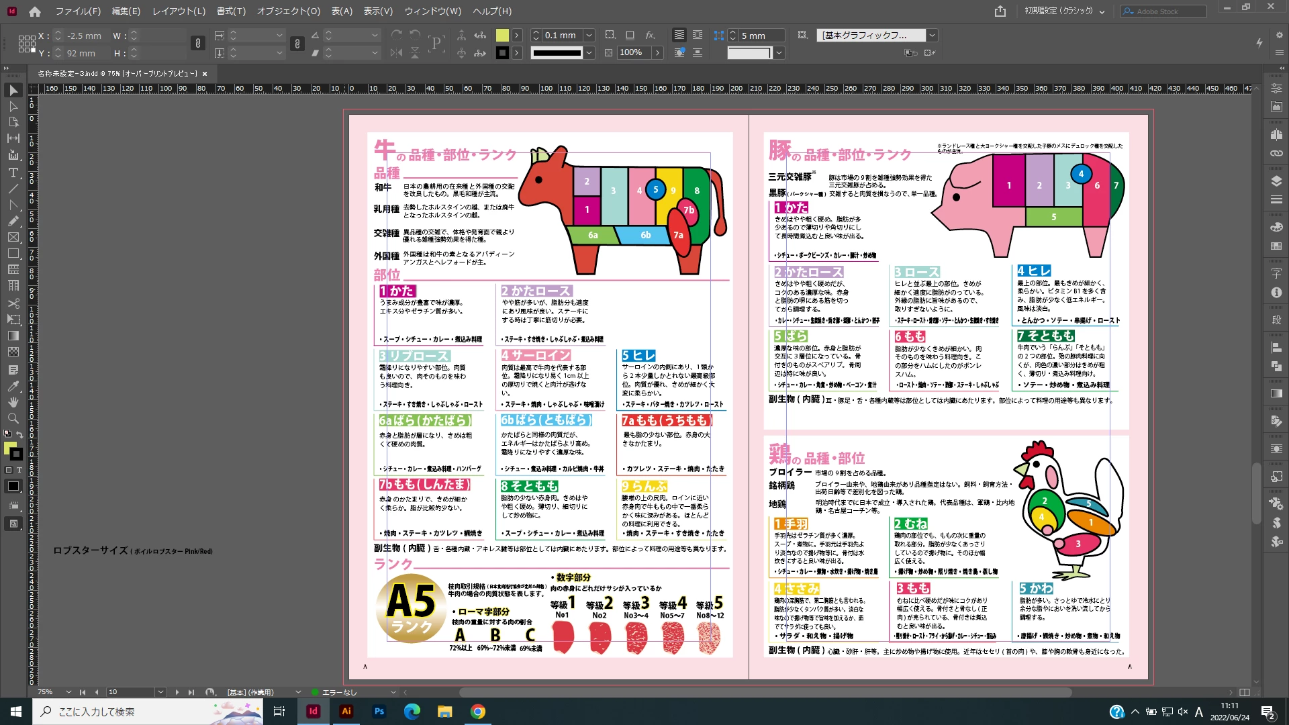Image resolution: width=1289 pixels, height=725 pixels.
Task: Expand the 75% zoom level dropdown
Action: pos(68,692)
